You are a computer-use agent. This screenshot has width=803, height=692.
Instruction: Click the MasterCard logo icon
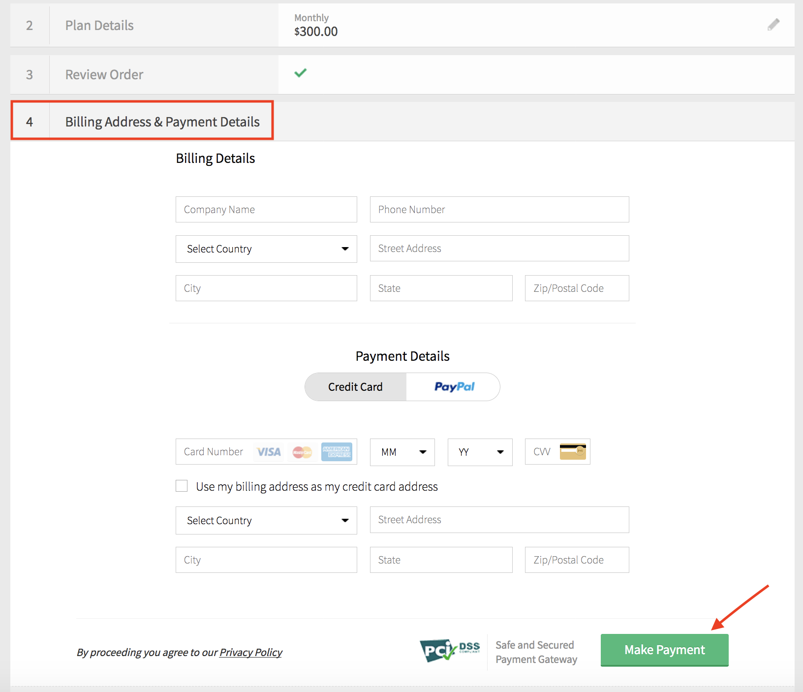coord(302,452)
